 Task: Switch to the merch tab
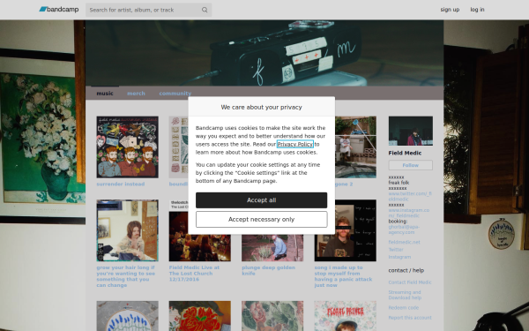[136, 94]
